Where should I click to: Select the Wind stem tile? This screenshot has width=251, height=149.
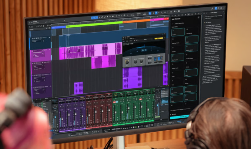pos(177,82)
